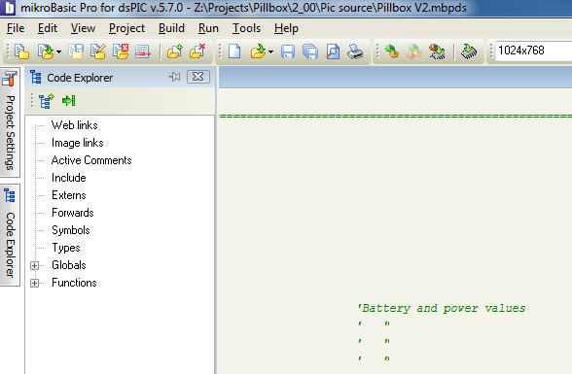
Task: Click the Save file floppy icon
Action: coord(288,51)
